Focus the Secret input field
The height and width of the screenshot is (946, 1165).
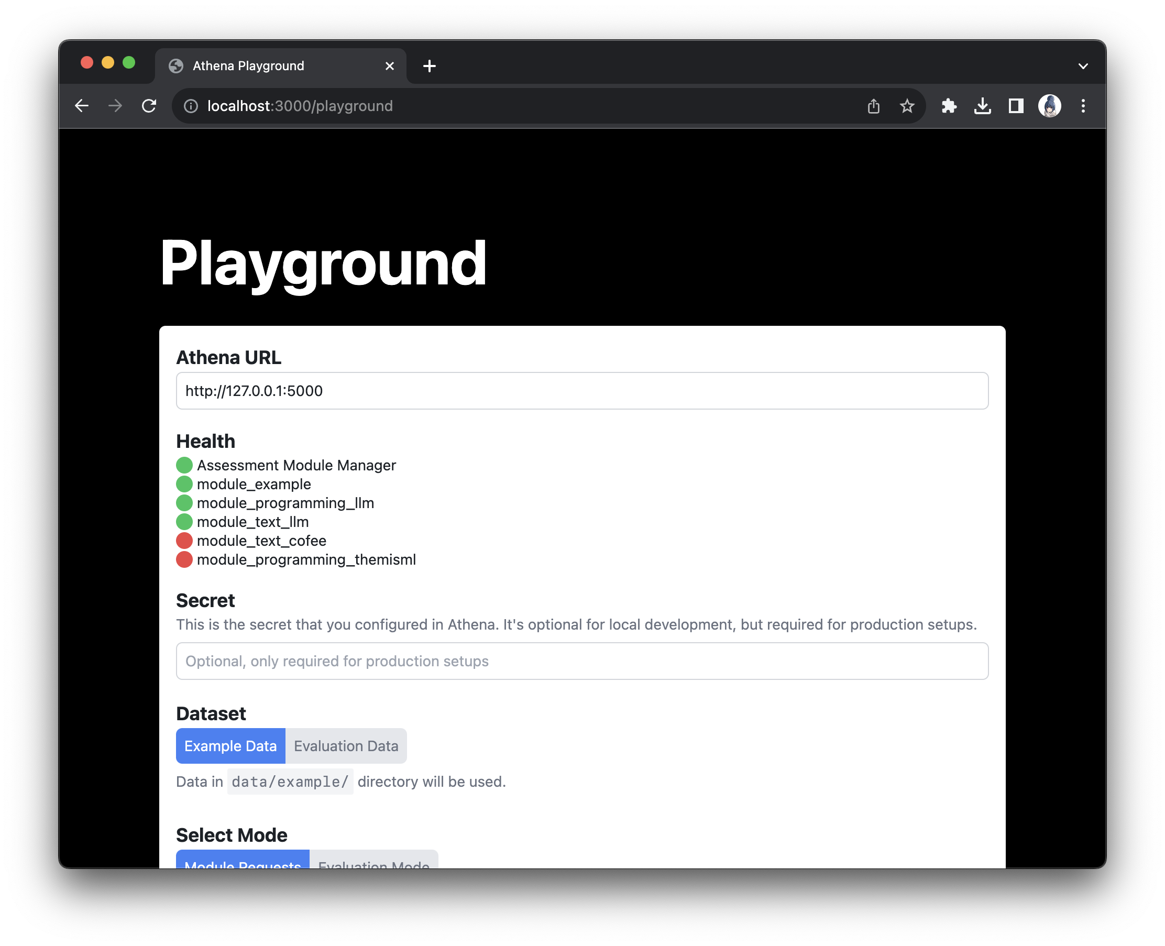tap(582, 661)
